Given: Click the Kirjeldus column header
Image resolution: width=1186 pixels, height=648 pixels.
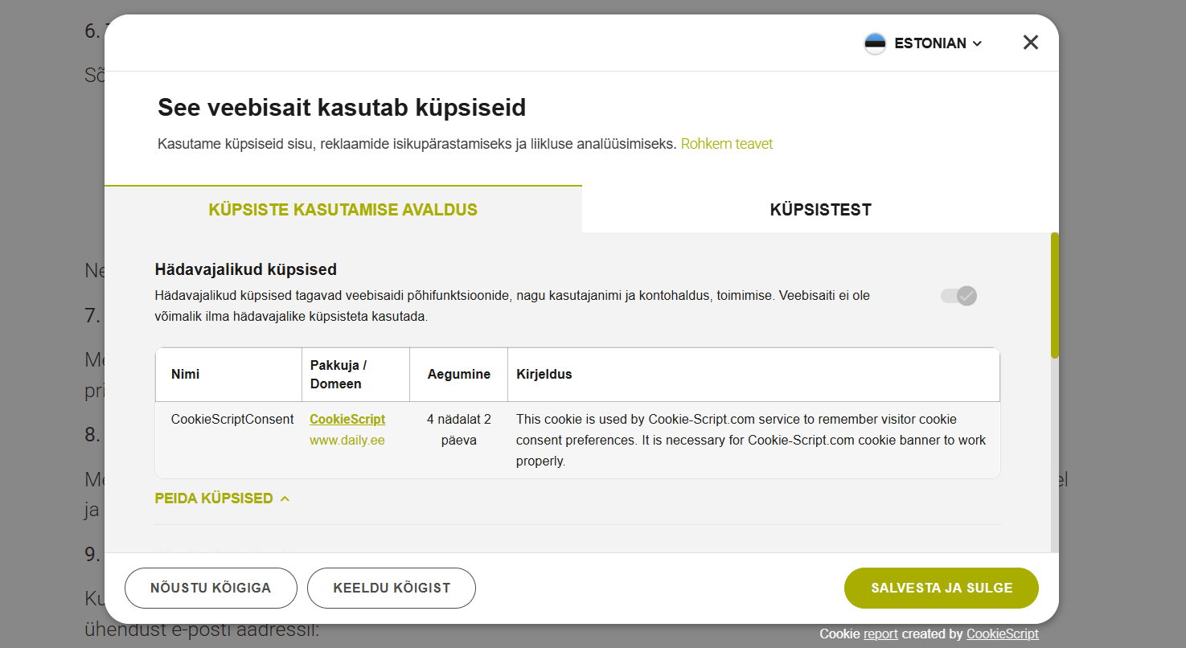Looking at the screenshot, I should pyautogui.click(x=753, y=374).
